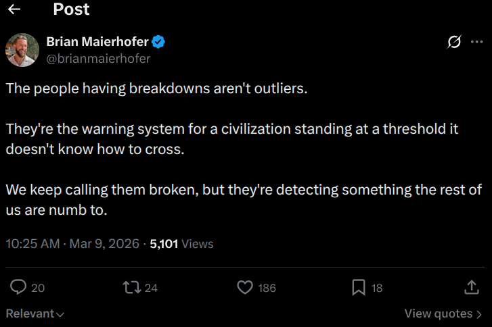Open the @brianmaierhofer handle link
Screen dimensions: 492x327
[98, 58]
